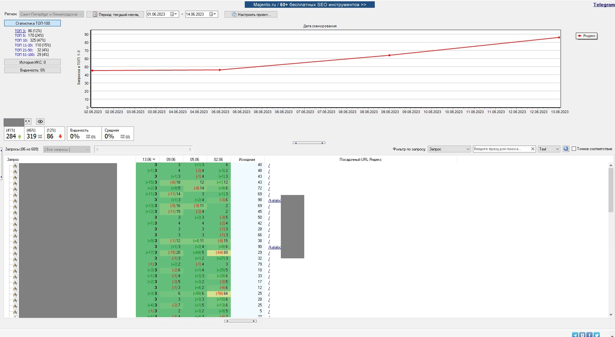
Task: Click the vertical scrollbar up arrow
Action: [611, 165]
